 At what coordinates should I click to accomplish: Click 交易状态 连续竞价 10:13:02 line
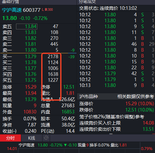(108, 8)
